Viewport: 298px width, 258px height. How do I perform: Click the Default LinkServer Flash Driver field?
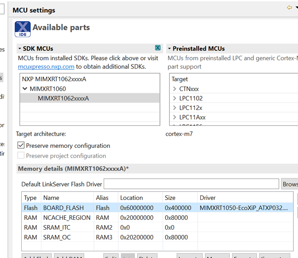point(191,184)
